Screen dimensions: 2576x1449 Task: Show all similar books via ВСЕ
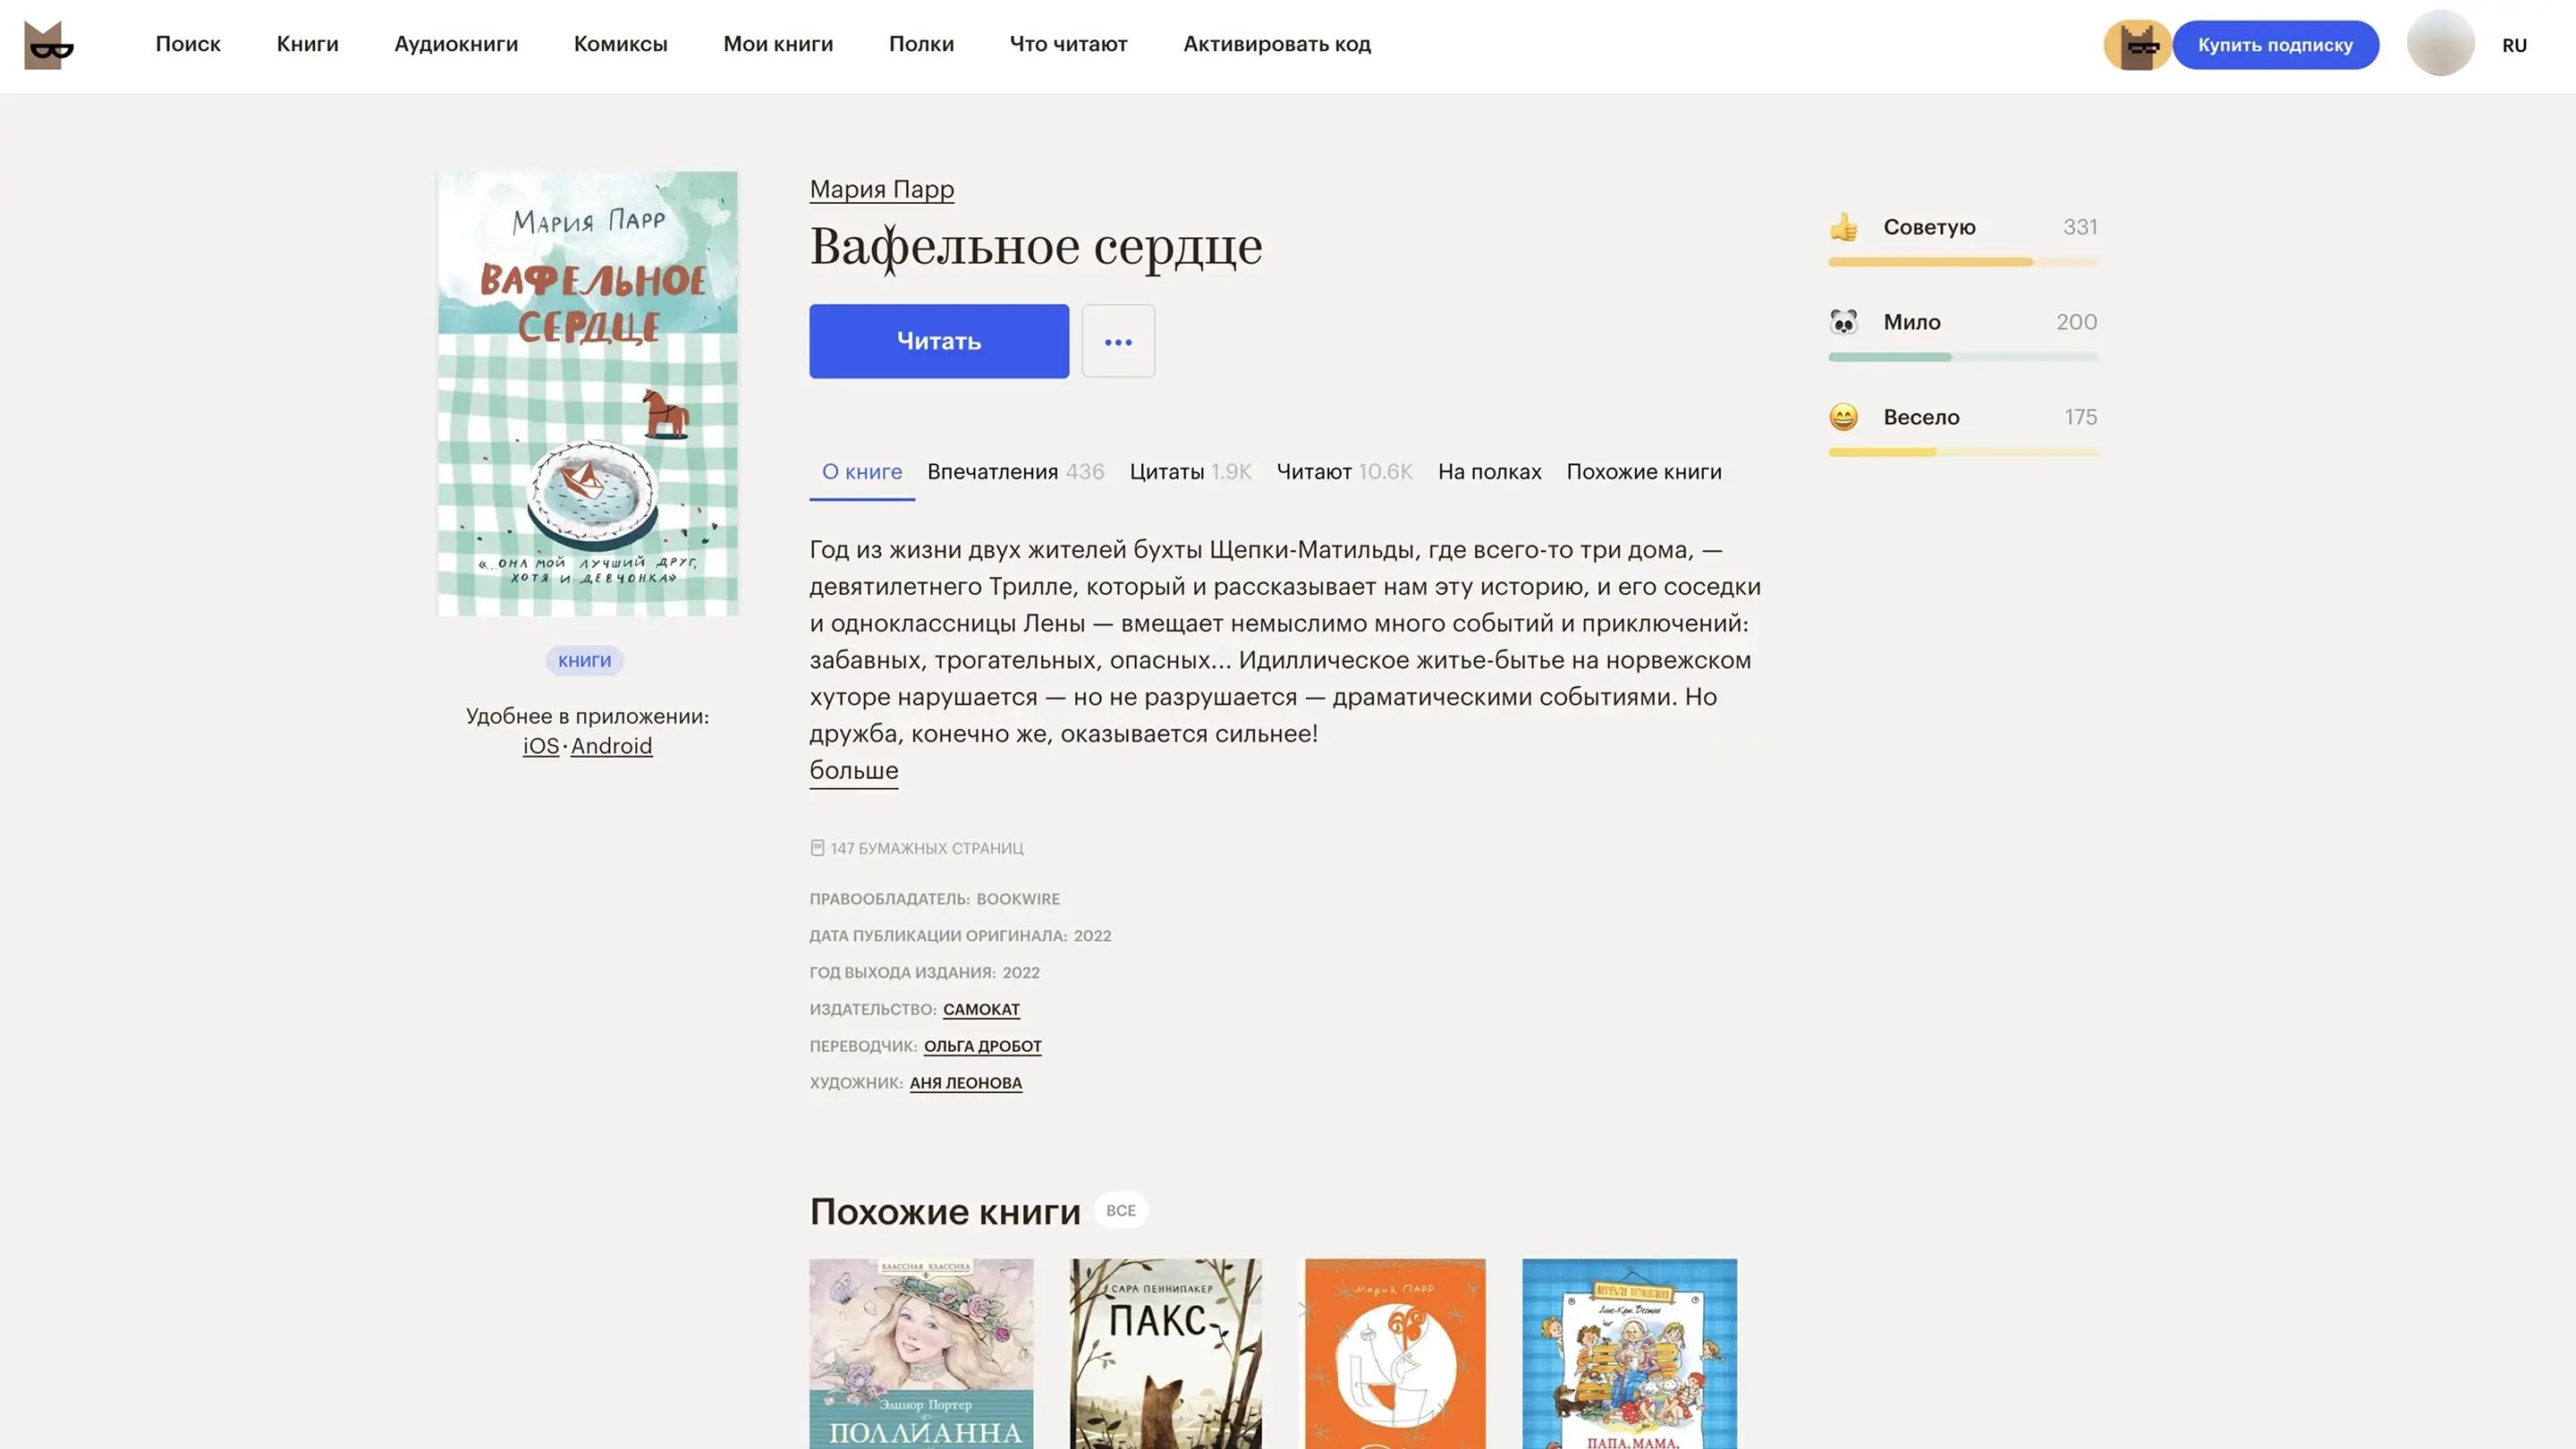pyautogui.click(x=1120, y=1210)
